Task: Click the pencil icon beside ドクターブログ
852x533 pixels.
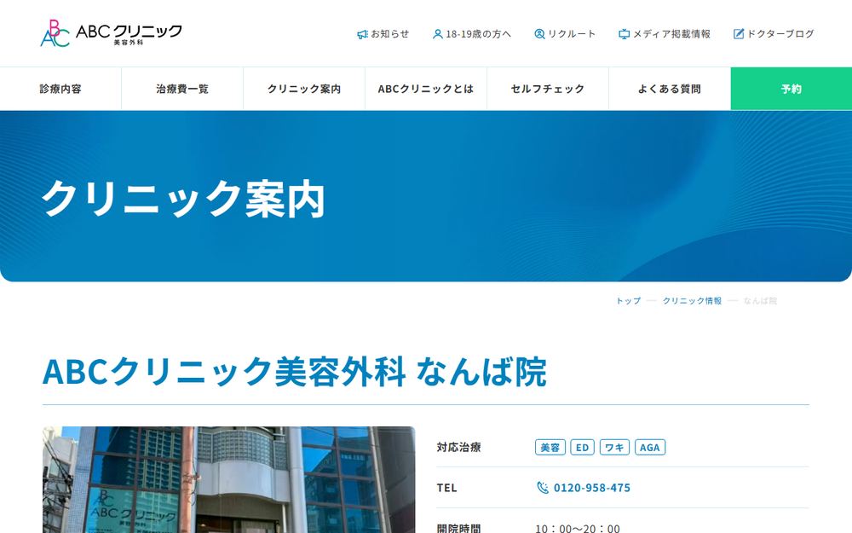Action: [739, 34]
